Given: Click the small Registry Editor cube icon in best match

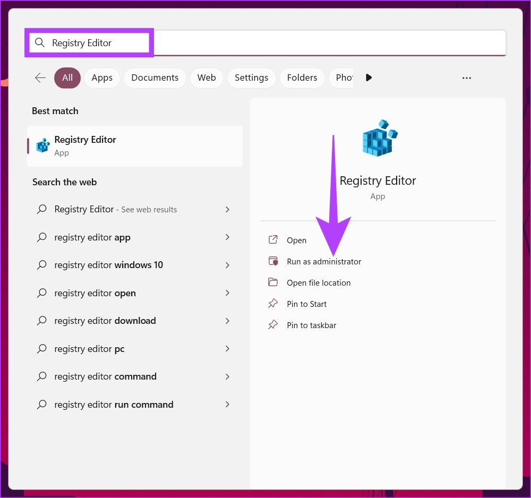Looking at the screenshot, I should click(43, 145).
